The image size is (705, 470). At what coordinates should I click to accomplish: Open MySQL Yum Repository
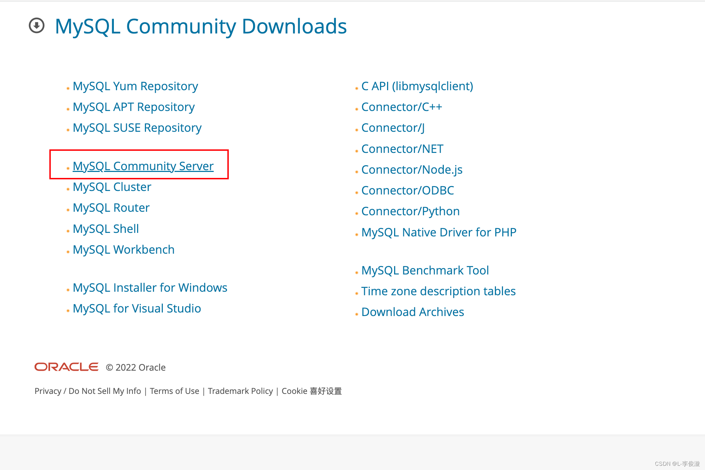(x=135, y=86)
